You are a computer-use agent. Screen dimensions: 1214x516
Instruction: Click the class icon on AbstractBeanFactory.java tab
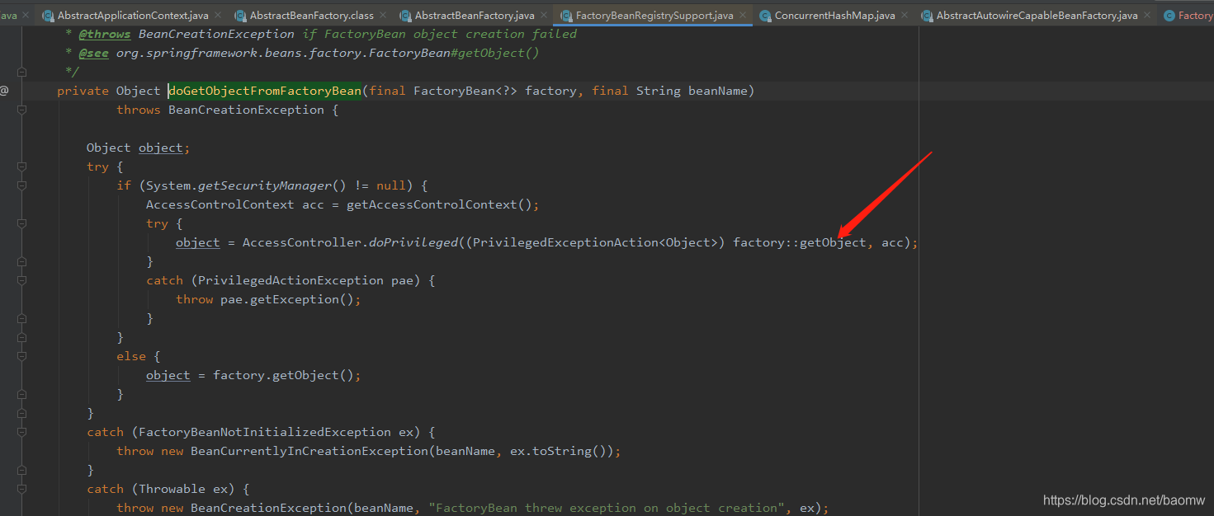[x=405, y=16]
